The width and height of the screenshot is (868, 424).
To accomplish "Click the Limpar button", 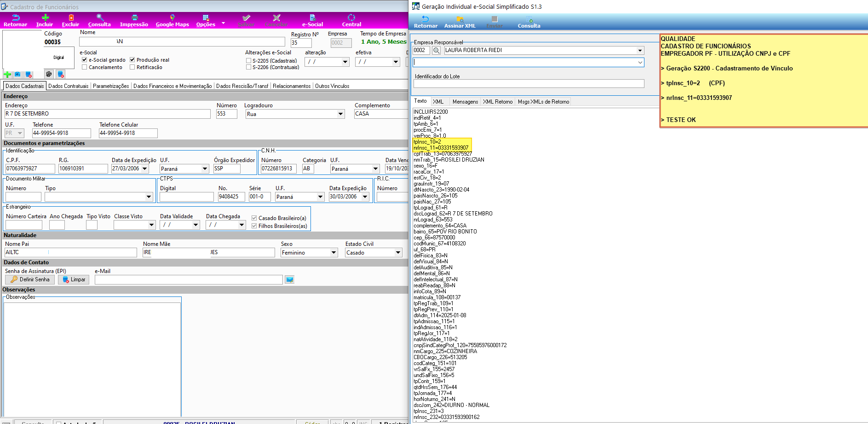I will [74, 279].
